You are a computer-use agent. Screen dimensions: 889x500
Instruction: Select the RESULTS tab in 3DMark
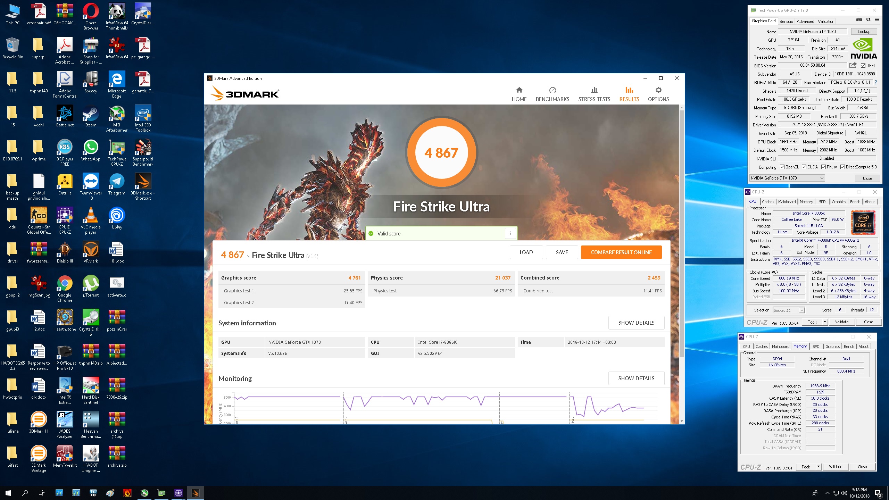(x=629, y=94)
